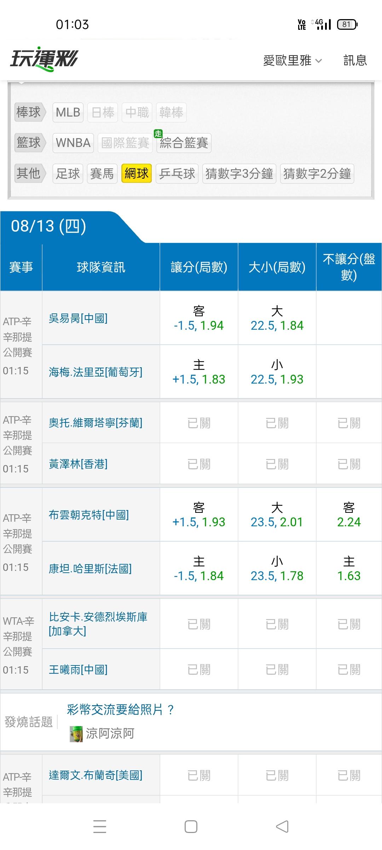This screenshot has width=382, height=850.
Task: Choose 綜合籃賽 with green badge
Action: tap(184, 143)
